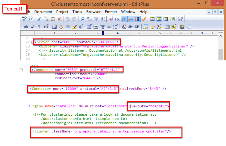Collapse the Server element at line 22

click(x=32, y=42)
